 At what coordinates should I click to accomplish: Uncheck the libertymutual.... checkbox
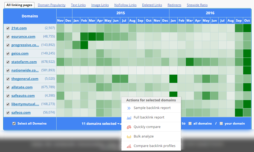pyautogui.click(x=8, y=104)
